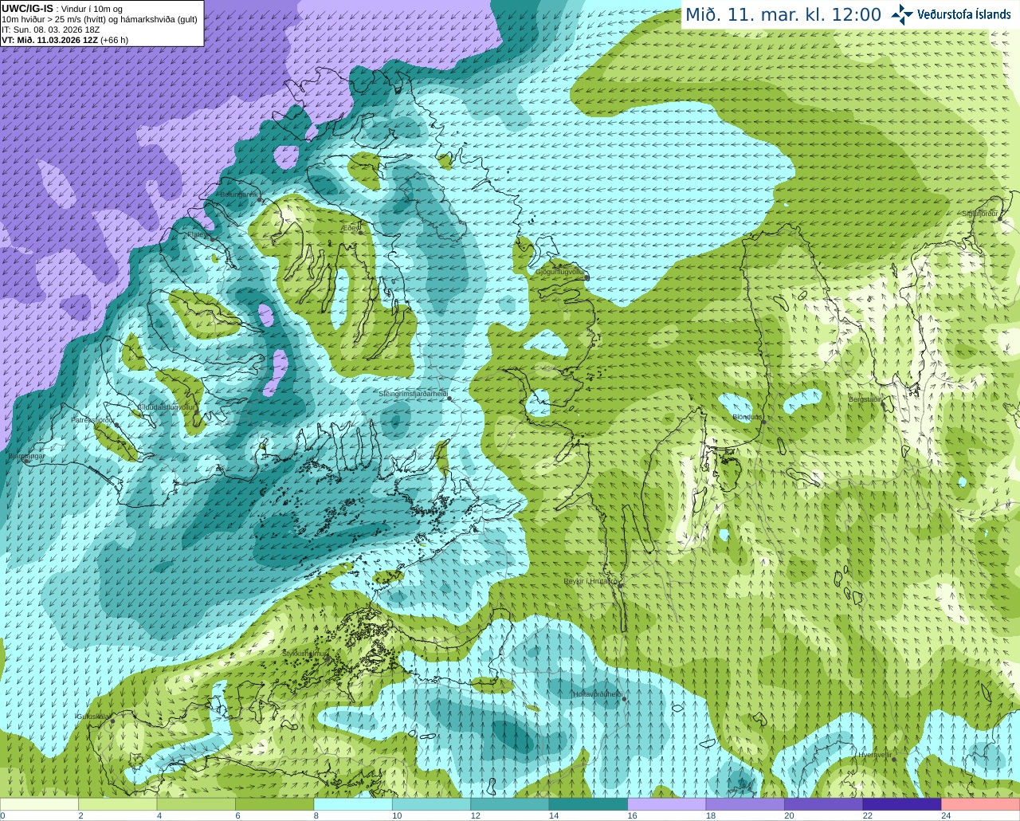1020x821 pixels.
Task: Click the 20–22 m/s purple swatch
Action: (824, 804)
